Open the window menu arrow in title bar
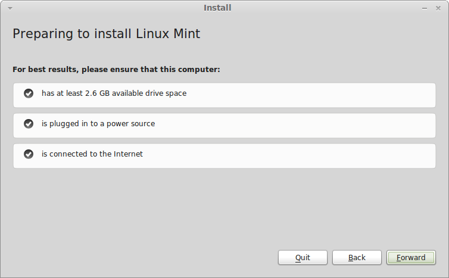The image size is (449, 278). click(10, 8)
